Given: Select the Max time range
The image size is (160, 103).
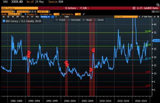Looking at the screenshot, I should (x=37, y=17).
